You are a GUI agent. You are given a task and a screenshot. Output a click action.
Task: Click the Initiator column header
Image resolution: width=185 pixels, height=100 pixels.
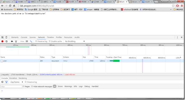[x=72, y=57]
